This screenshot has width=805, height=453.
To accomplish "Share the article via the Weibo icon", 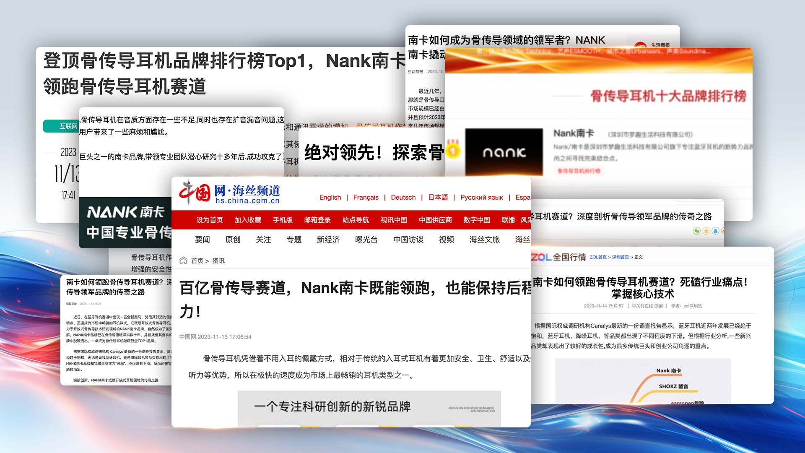I will pos(724,231).
